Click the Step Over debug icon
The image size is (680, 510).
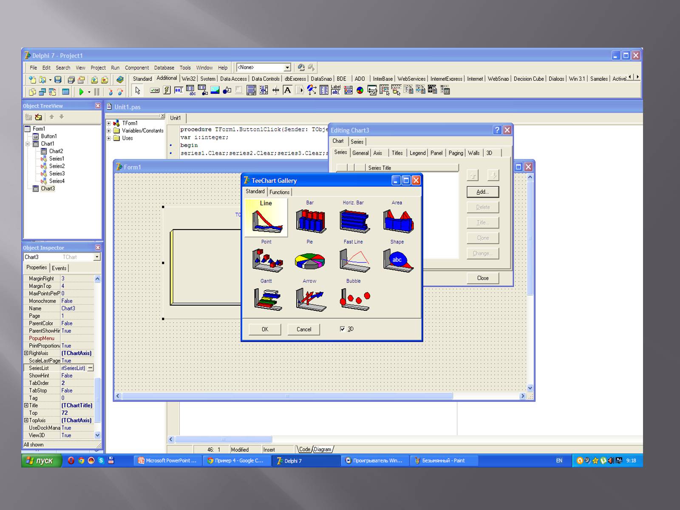tap(120, 91)
